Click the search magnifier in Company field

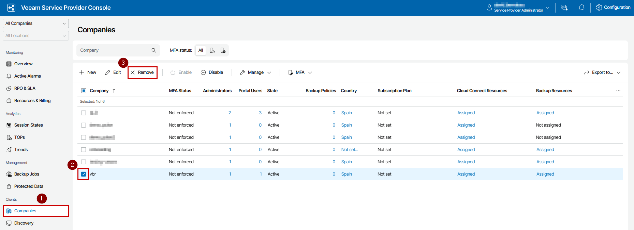[x=154, y=50]
